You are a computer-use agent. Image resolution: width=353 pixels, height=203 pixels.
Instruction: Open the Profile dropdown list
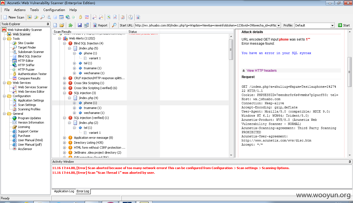coord(332,25)
